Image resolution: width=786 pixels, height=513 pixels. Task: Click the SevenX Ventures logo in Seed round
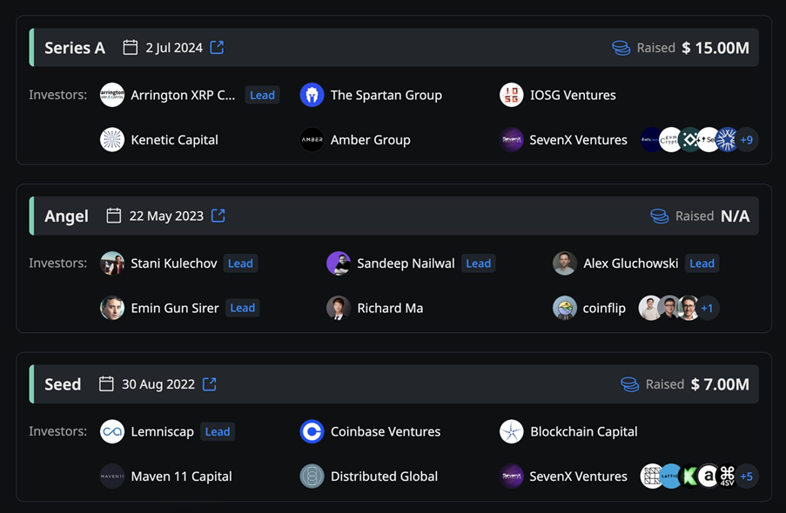511,476
